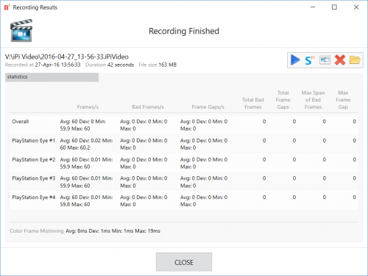
Task: Click the file path V:\iPi Video text
Action: click(x=67, y=57)
